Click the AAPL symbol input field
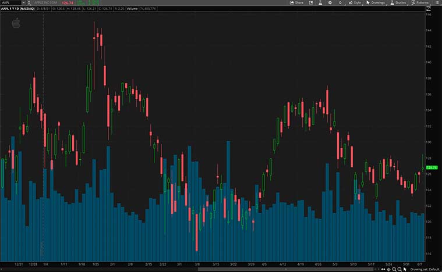The width and height of the screenshot is (442, 272). [x=10, y=2]
